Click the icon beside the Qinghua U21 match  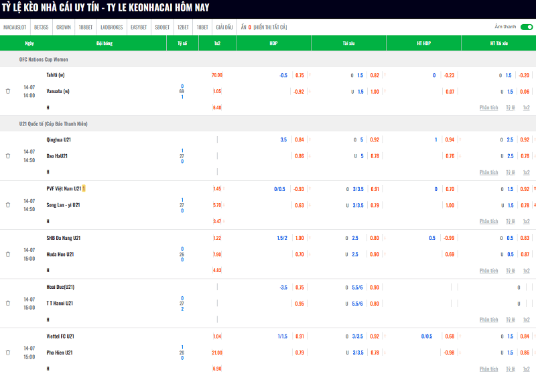tap(8, 156)
